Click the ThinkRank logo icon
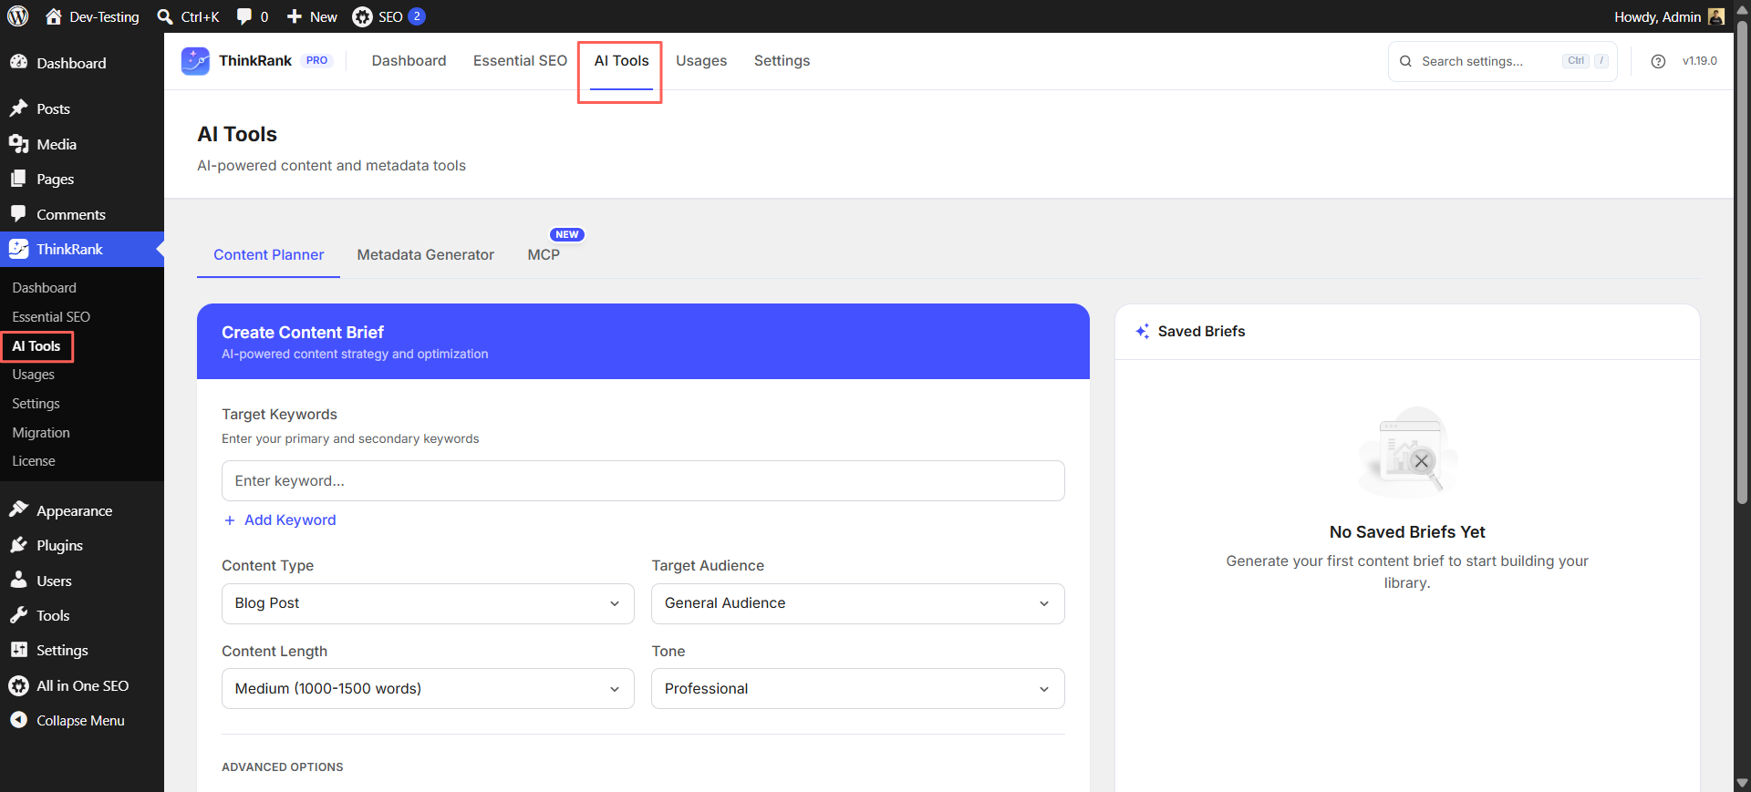 click(195, 61)
